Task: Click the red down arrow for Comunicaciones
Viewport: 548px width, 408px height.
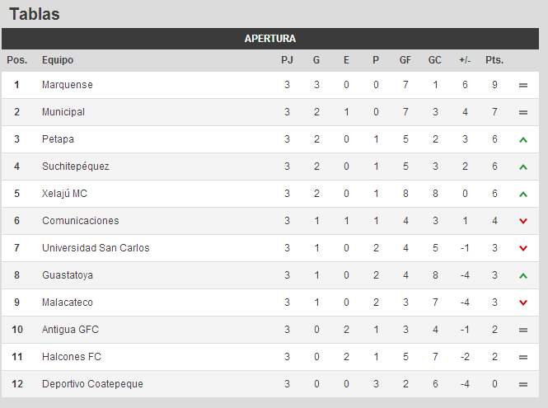Action: coord(522,221)
